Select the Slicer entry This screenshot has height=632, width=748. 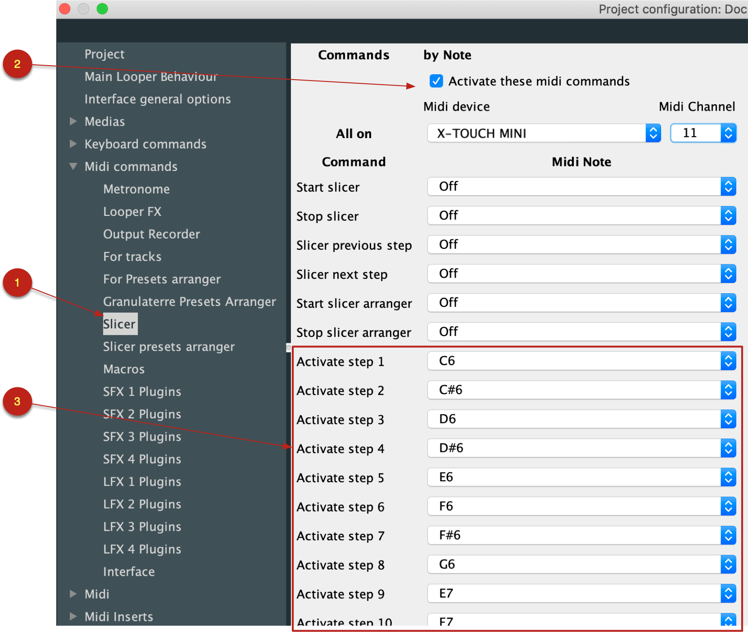[119, 324]
